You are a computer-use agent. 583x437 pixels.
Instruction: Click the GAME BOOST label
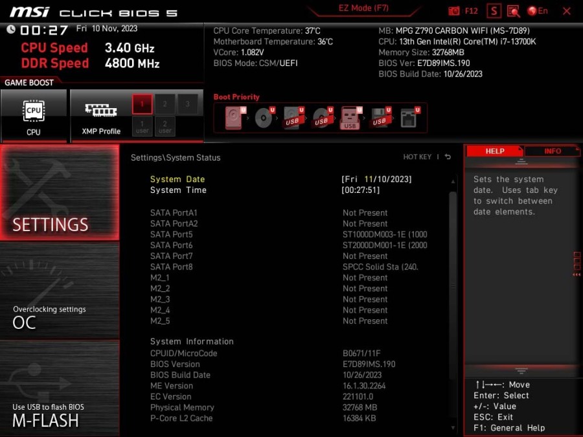(x=29, y=82)
